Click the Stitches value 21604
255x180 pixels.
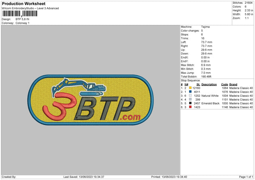[249, 3]
